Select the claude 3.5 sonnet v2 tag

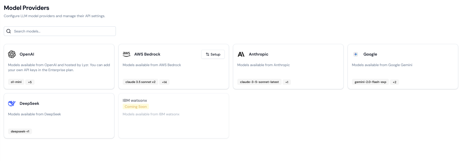(x=140, y=82)
